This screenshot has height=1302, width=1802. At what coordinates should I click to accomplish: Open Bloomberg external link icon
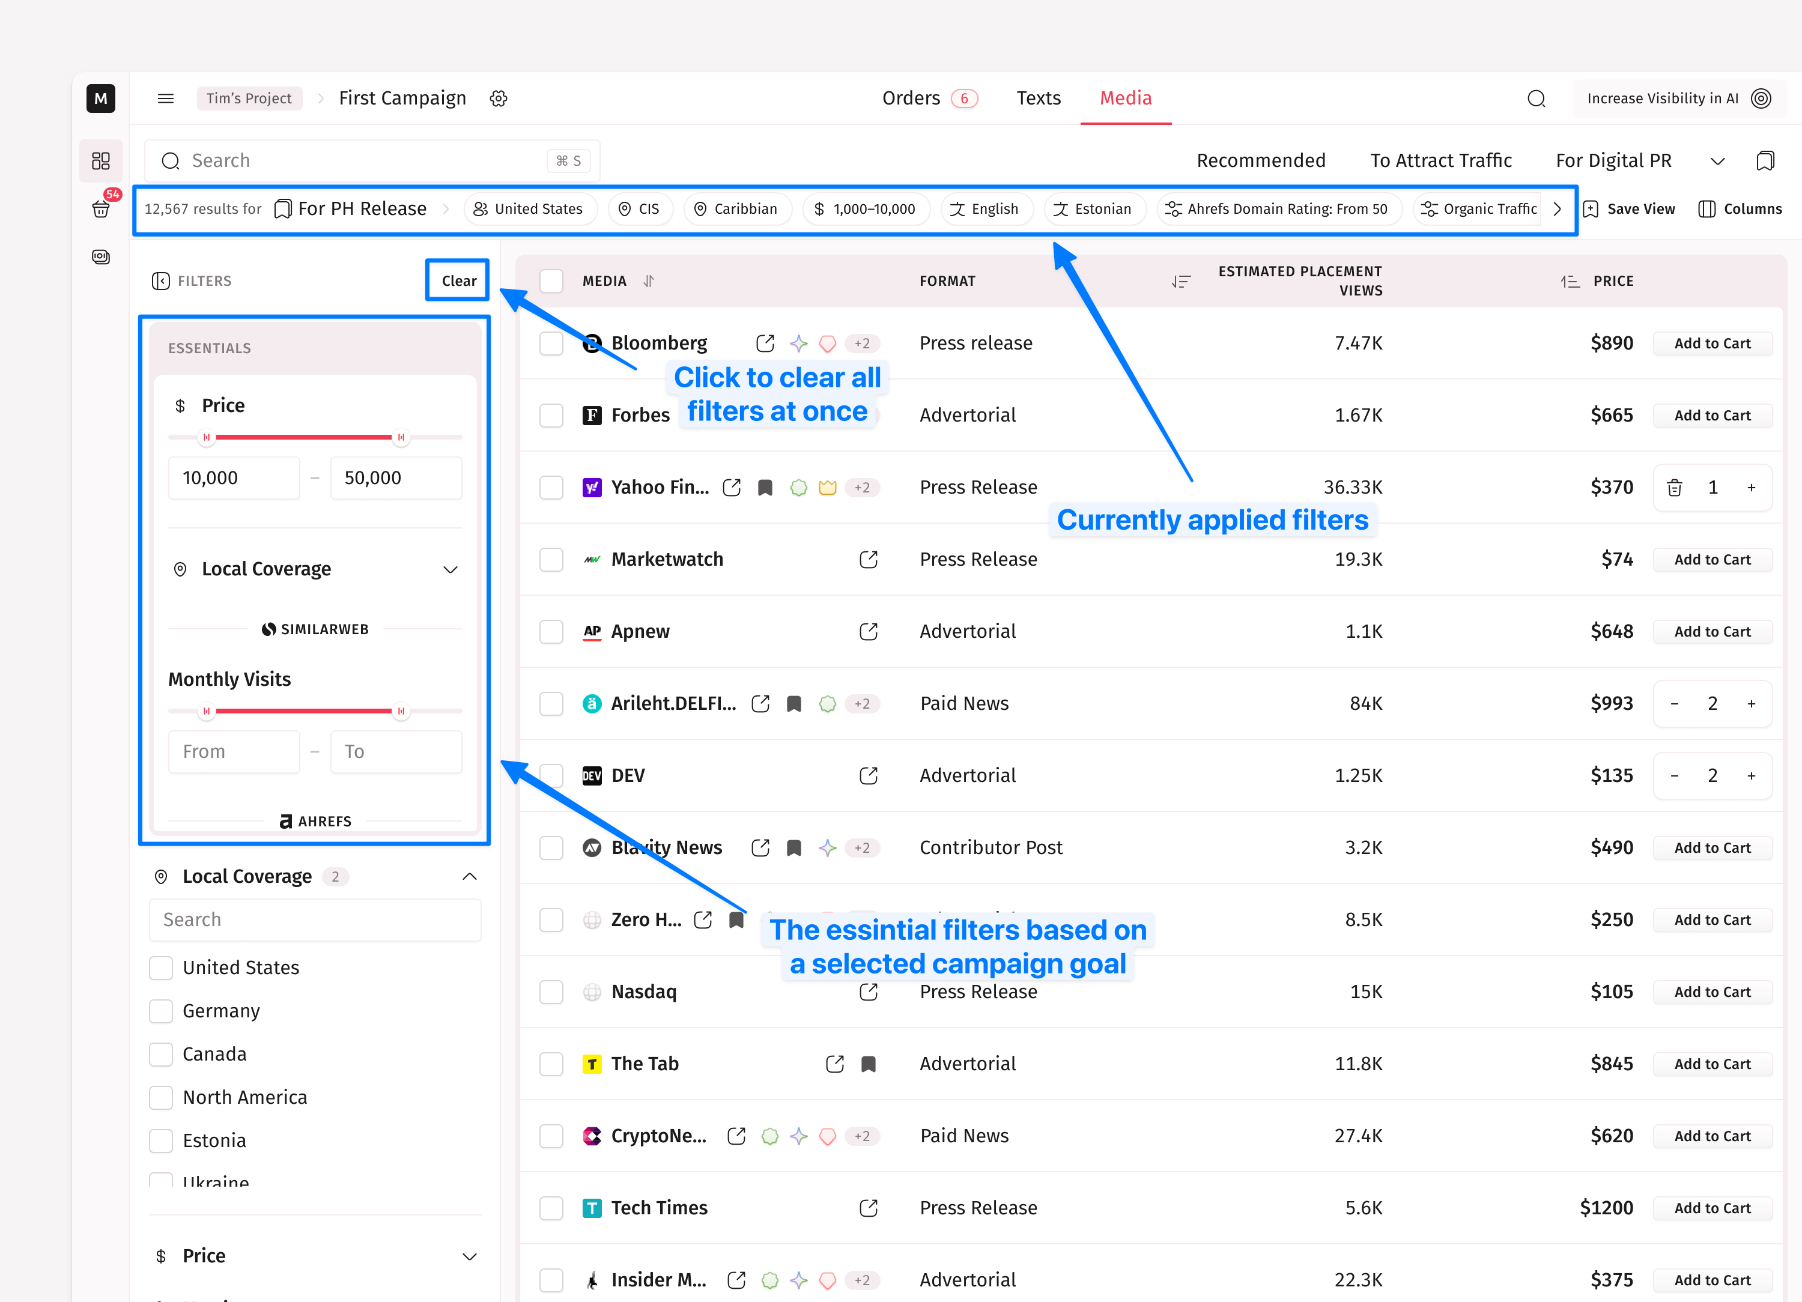pyautogui.click(x=764, y=343)
